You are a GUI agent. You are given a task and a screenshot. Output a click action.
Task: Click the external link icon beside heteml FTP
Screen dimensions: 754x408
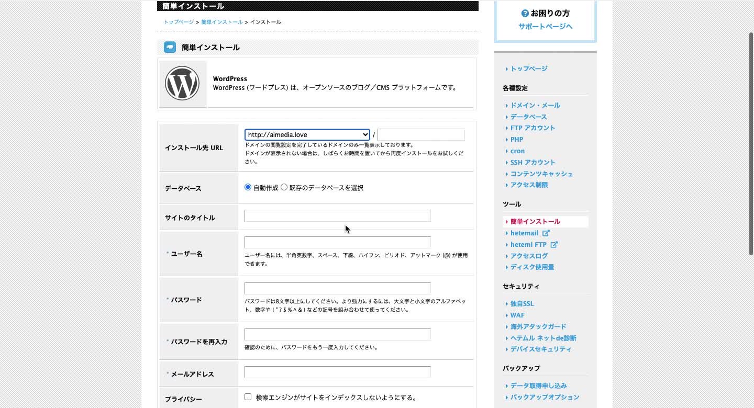tap(555, 245)
